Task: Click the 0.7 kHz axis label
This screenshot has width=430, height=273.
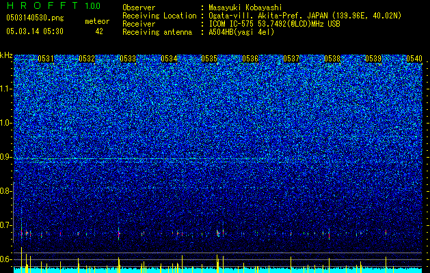Action: click(x=5, y=225)
